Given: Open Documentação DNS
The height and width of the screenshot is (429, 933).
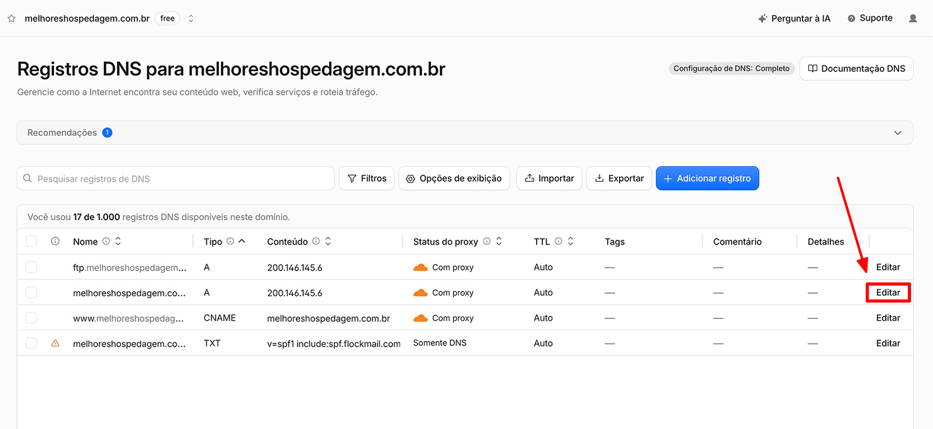Looking at the screenshot, I should tap(856, 69).
